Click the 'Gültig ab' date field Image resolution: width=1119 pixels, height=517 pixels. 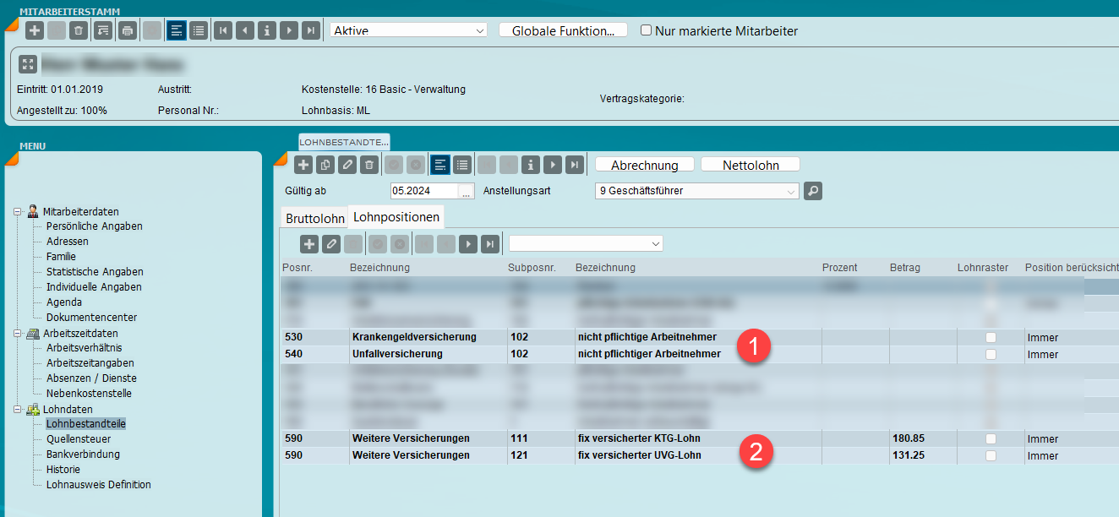coord(424,191)
